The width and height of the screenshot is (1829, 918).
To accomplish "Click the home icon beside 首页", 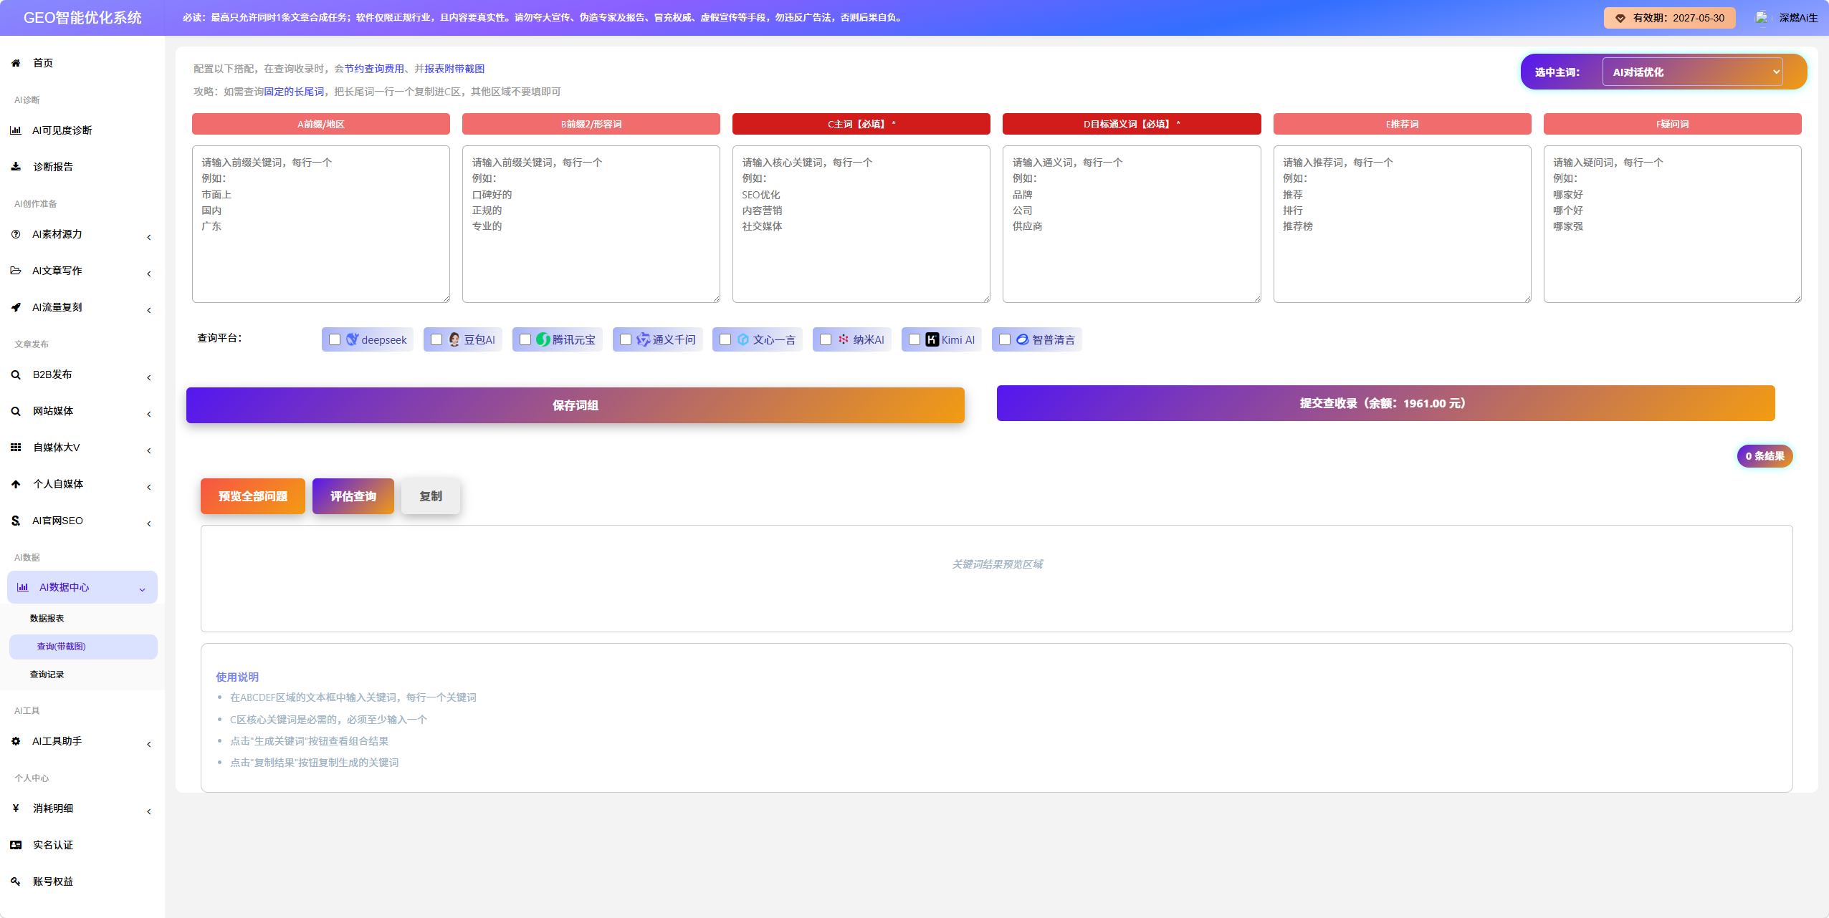I will (16, 63).
